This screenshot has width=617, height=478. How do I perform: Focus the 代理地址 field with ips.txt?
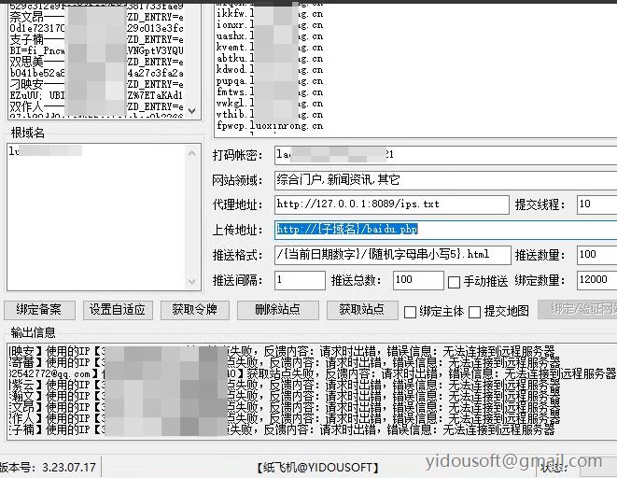click(391, 204)
